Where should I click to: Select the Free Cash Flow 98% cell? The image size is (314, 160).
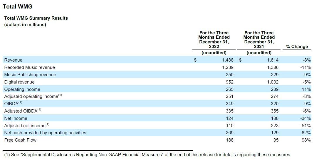306,140
